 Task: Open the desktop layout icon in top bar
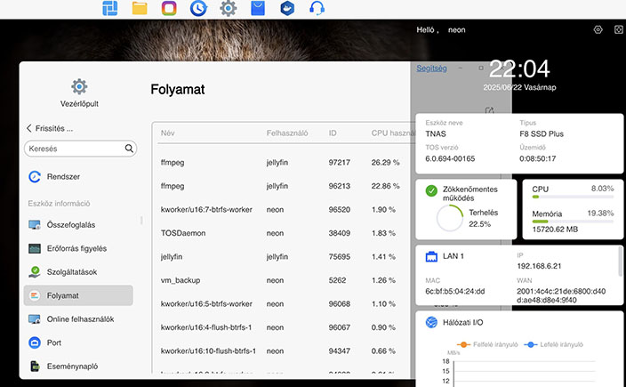pos(109,8)
